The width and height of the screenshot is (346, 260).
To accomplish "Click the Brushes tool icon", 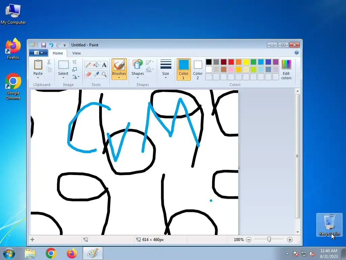I will click(x=119, y=65).
